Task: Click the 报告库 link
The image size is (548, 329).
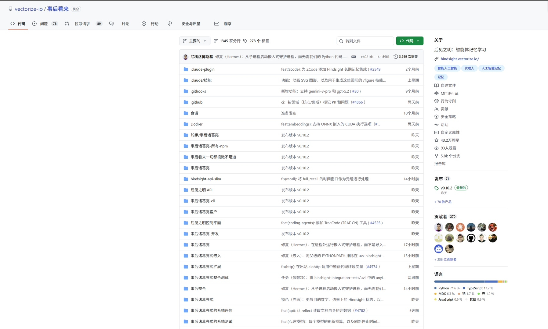Action: pyautogui.click(x=440, y=164)
